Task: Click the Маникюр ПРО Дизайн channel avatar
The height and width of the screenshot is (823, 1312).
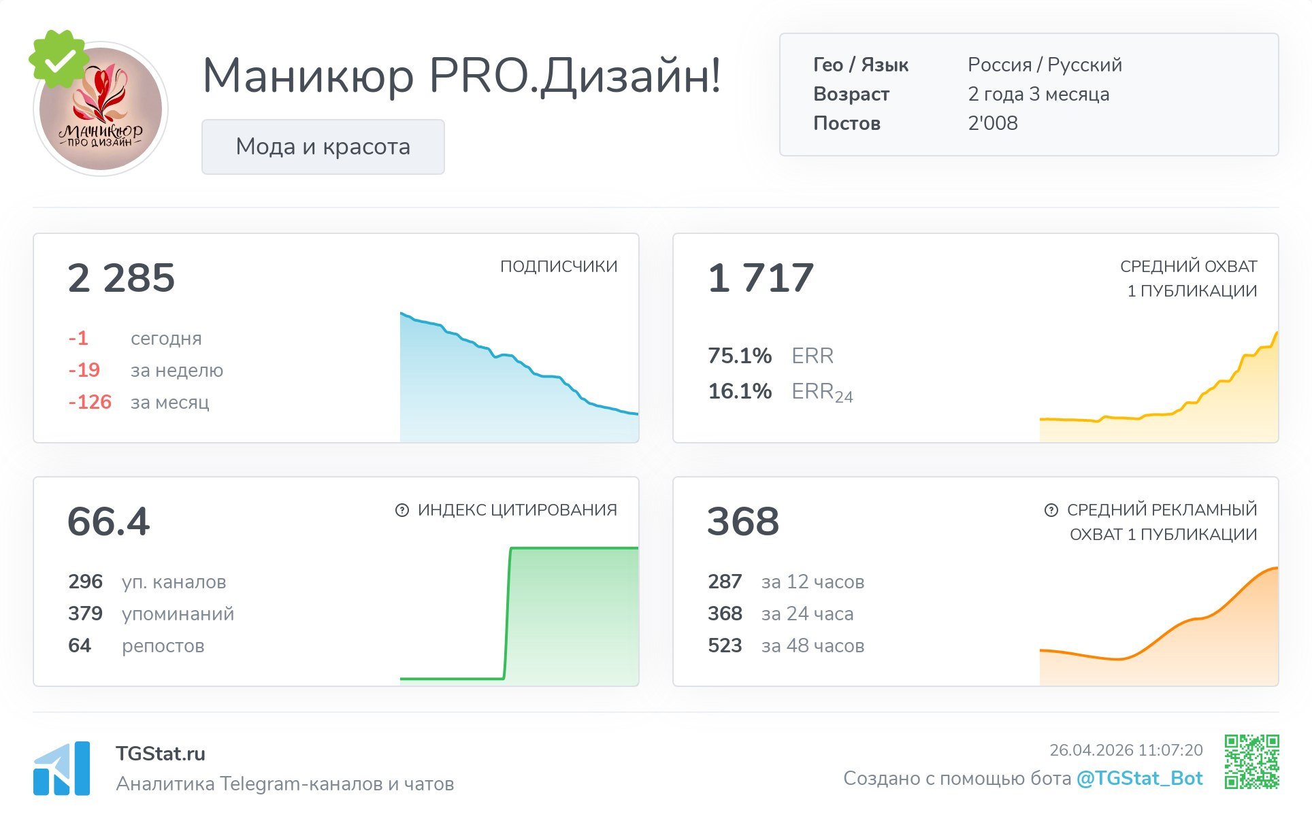Action: click(x=102, y=112)
